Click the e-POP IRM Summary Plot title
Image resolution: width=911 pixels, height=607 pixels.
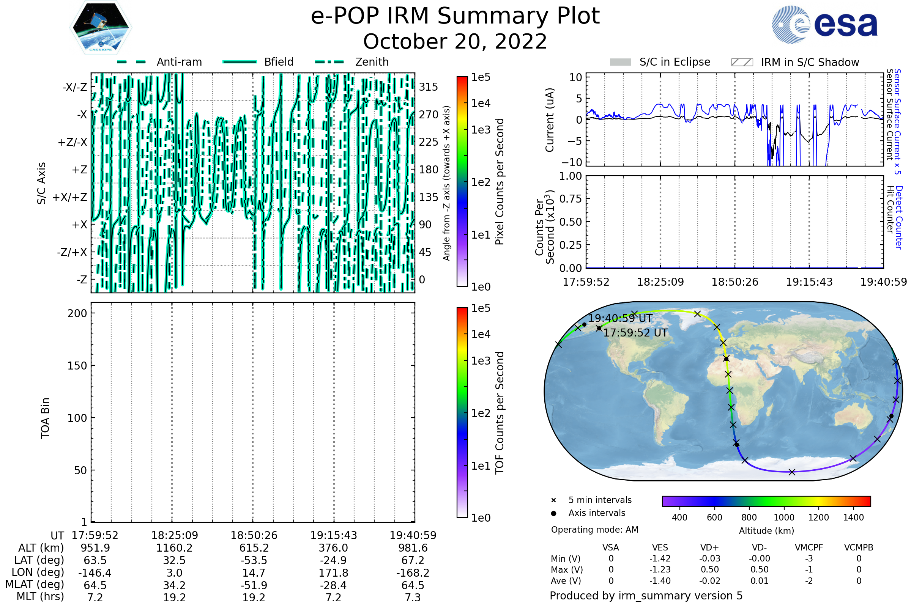point(455,16)
